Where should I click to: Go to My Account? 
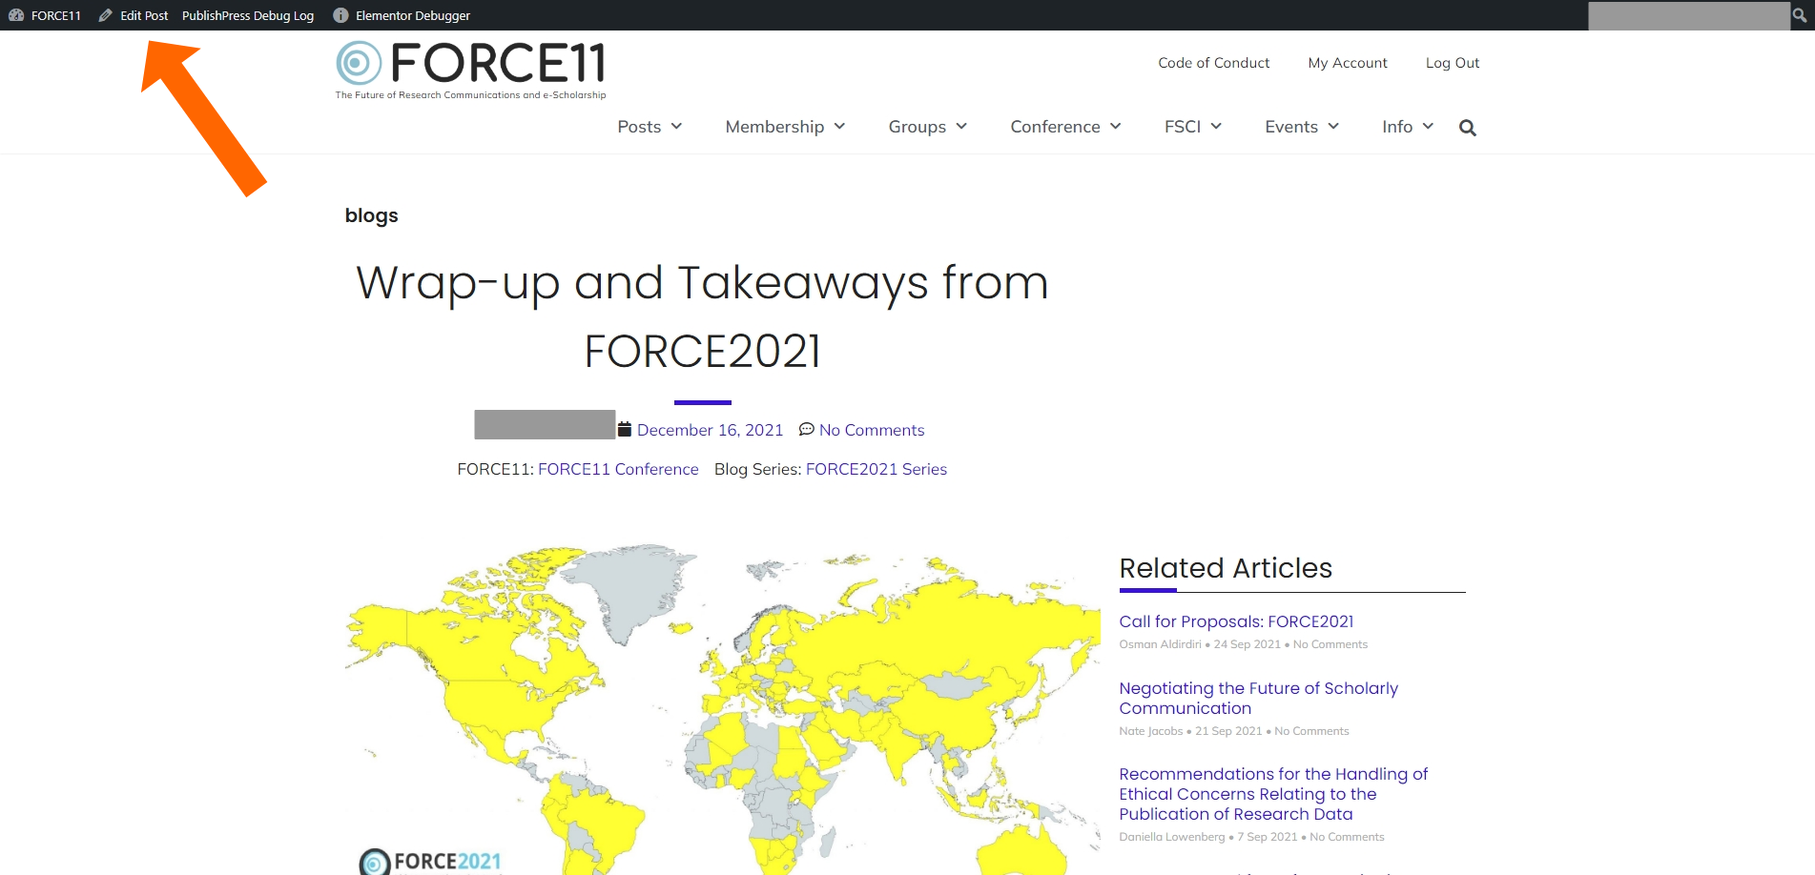[x=1348, y=63]
